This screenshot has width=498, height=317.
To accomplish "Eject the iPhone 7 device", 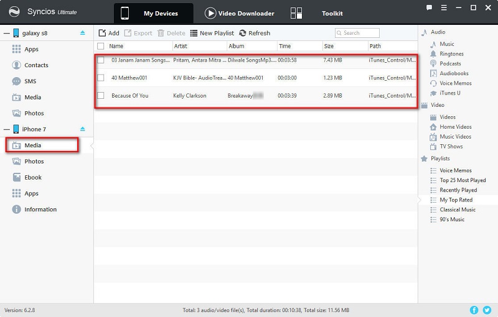I will (83, 129).
